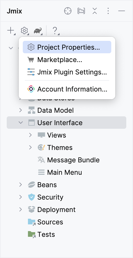133x258 pixels.
Task: Click the gear settings toolbar dropdown
Action: [x=25, y=31]
